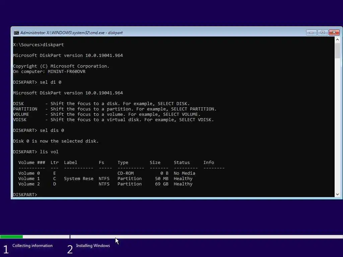Viewport: 343px width, 257px height.
Task: Click the installation progress bar
Action: click(171, 237)
